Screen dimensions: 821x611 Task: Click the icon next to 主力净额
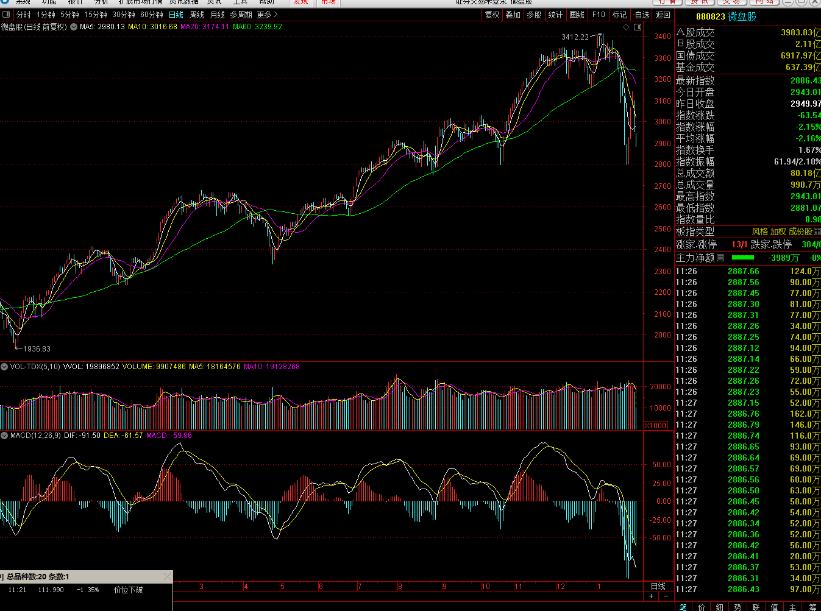(x=720, y=258)
